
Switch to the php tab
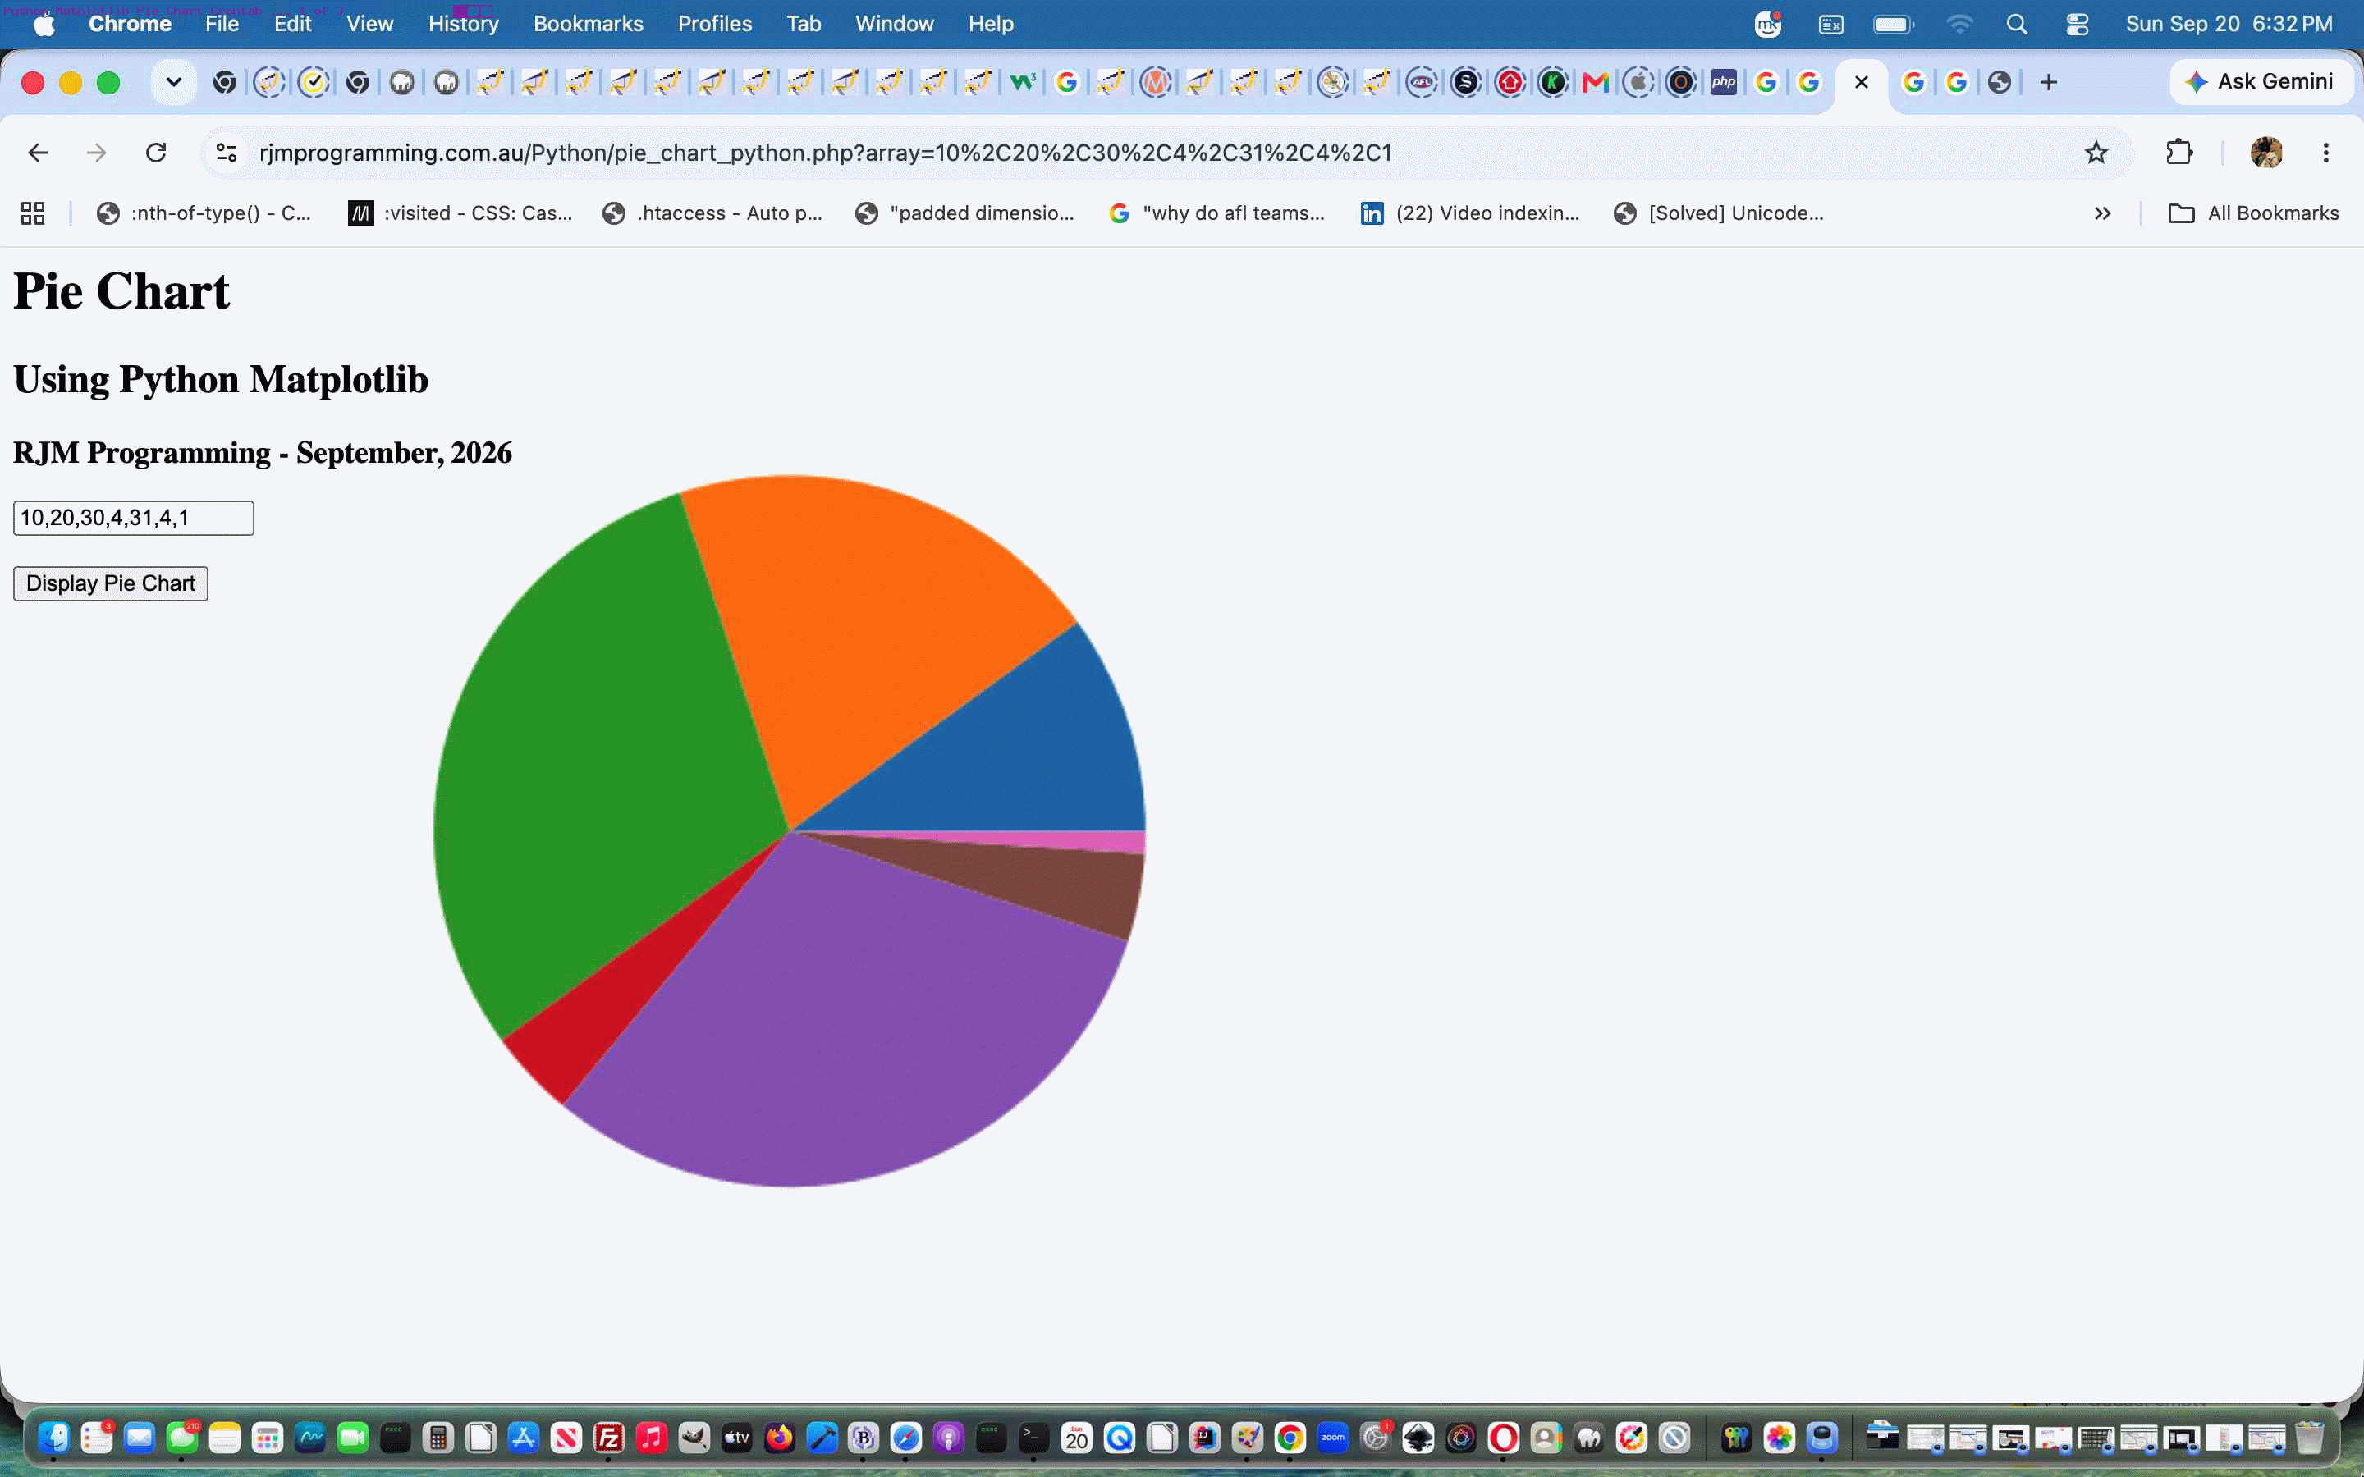pyautogui.click(x=1724, y=82)
